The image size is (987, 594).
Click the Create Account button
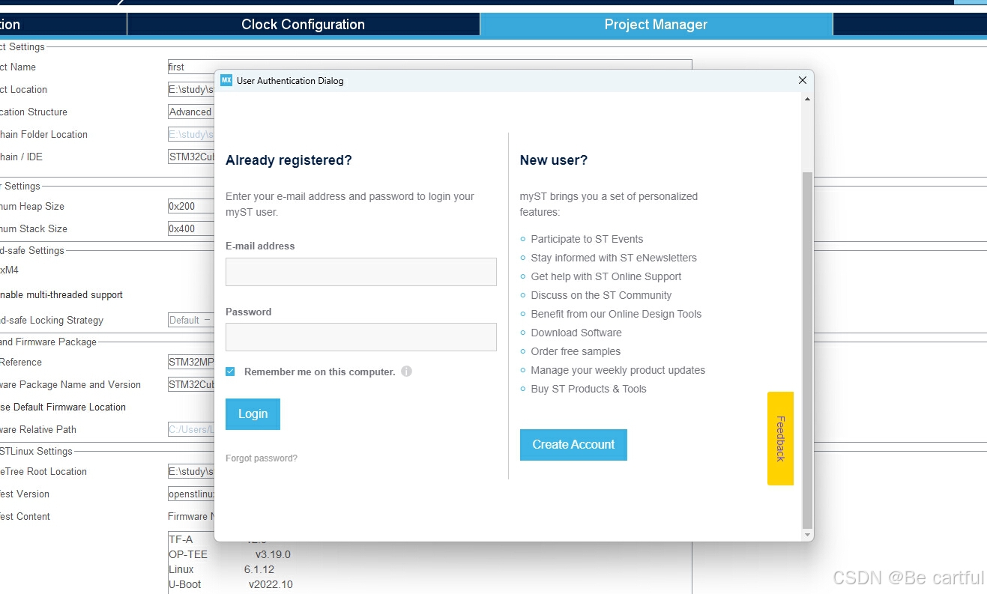point(573,445)
